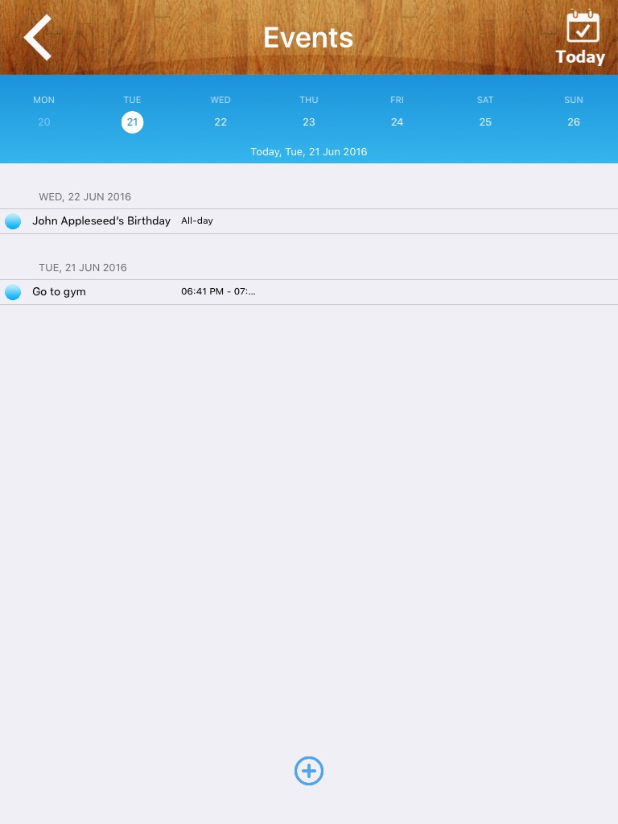Open the Go to gym event
This screenshot has width=618, height=824.
click(x=309, y=292)
